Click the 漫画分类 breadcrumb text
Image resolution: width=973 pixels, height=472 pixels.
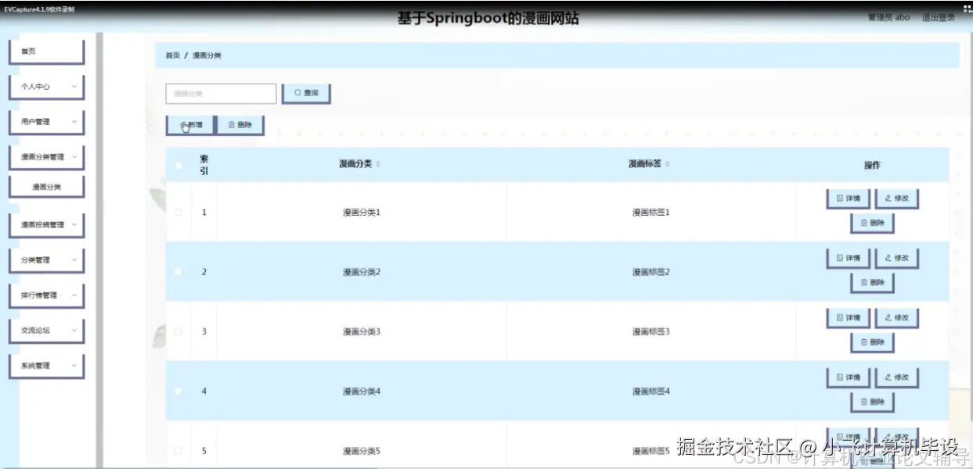pos(207,55)
